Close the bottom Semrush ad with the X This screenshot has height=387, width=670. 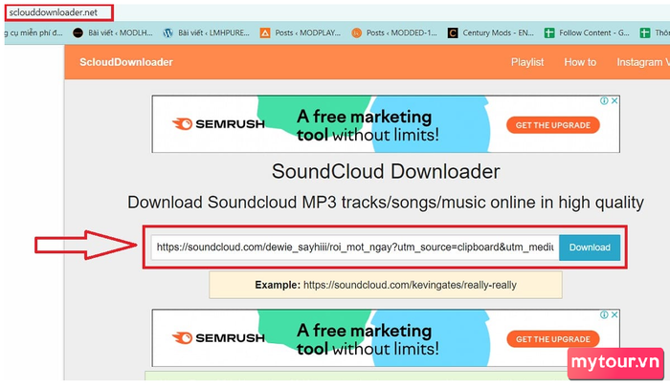coord(614,314)
